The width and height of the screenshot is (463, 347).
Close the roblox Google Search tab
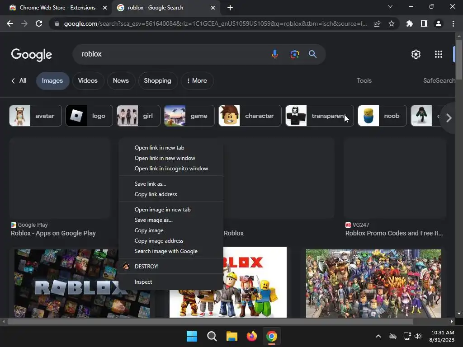point(213,8)
